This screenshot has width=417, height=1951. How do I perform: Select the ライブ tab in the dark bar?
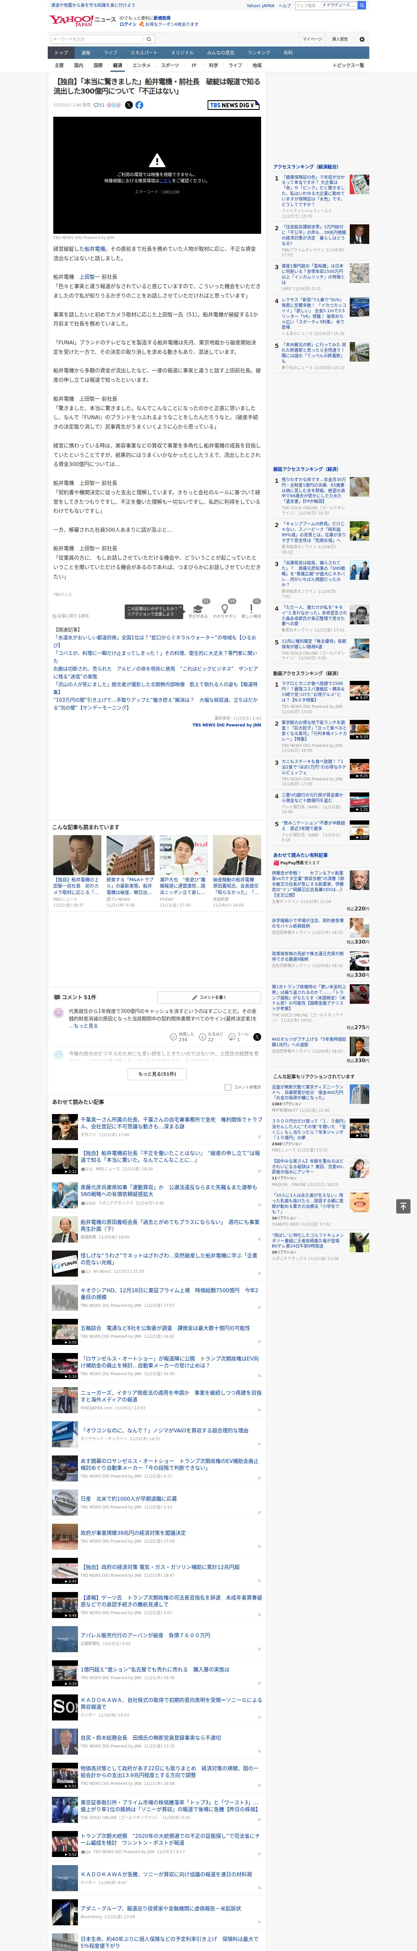point(110,52)
